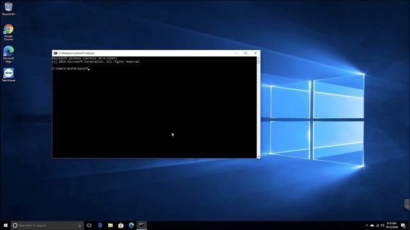The width and height of the screenshot is (410, 230).
Task: Open the volume control tray icon
Action: click(382, 226)
